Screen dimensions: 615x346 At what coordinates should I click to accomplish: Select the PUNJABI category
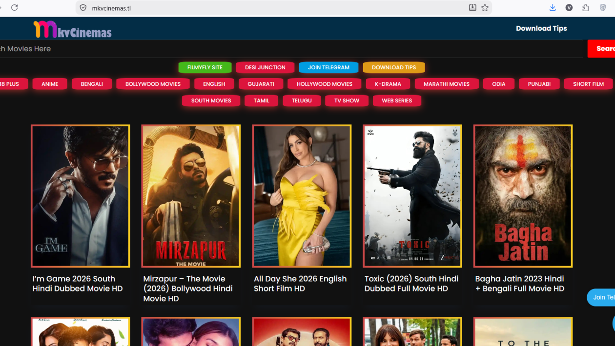click(x=539, y=84)
